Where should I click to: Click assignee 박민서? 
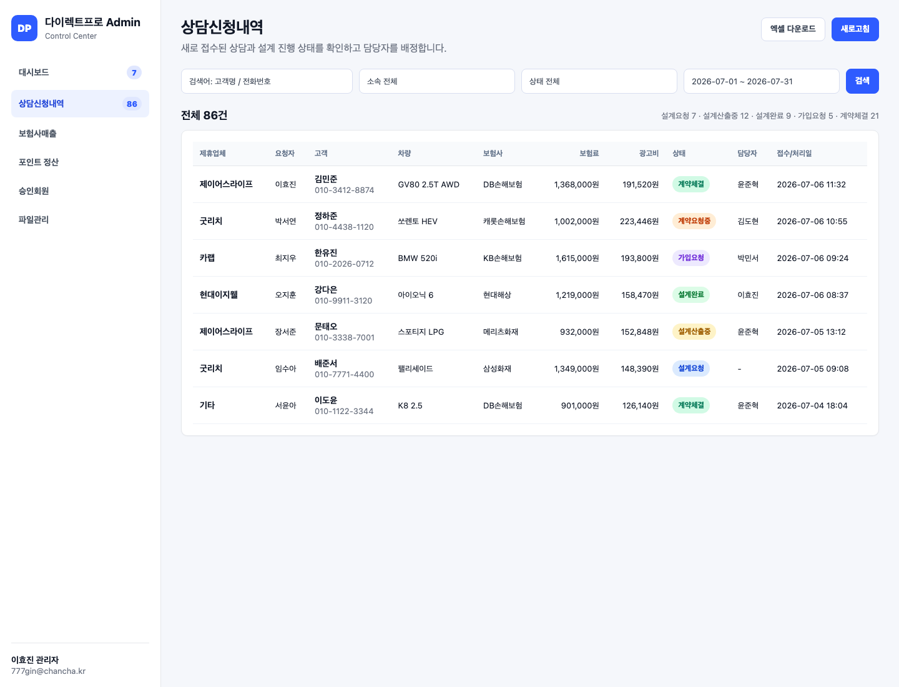748,259
